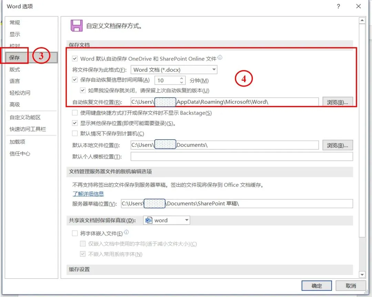Viewport: 372px width, 297px height.
Task: Open the 了解详细信息 link
Action: (x=88, y=194)
